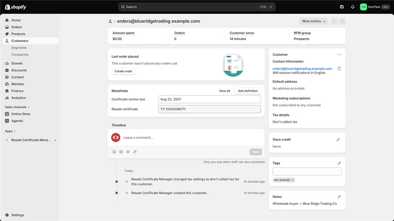Open Companies under Customers
394x221 pixels.
20,55
